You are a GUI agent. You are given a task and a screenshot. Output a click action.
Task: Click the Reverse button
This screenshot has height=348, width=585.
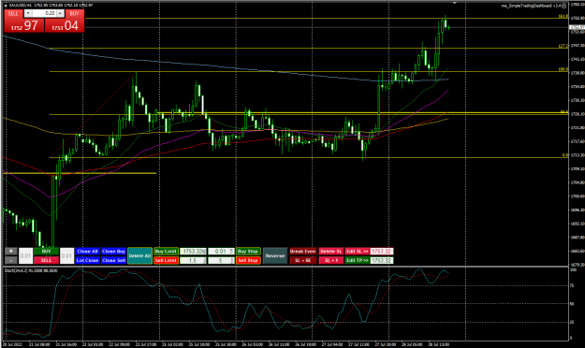pos(275,256)
